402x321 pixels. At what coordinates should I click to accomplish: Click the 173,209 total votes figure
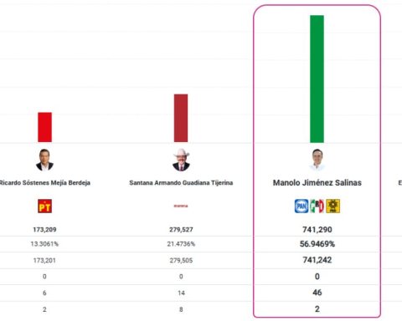coord(44,230)
